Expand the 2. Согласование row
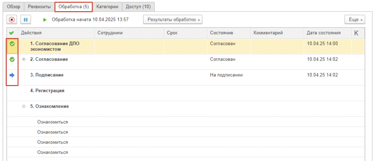376x161 pixels. pos(23,60)
